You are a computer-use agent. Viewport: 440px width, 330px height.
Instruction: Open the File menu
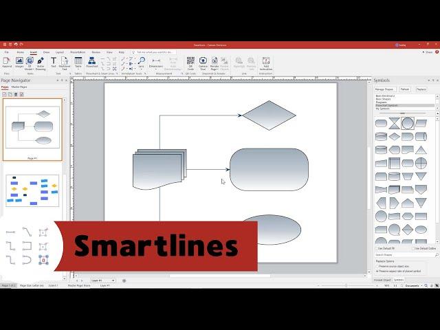[6, 52]
